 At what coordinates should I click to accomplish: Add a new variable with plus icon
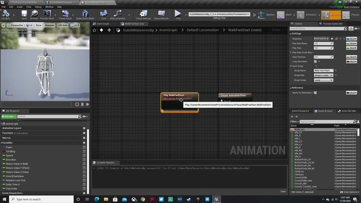coord(84,143)
